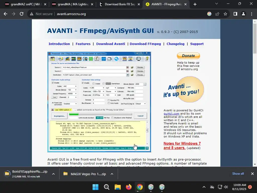Screen dimensions: 257x193
Task: Close the downloads bar
Action: tap(252, 174)
